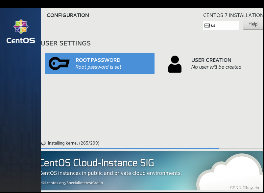Click the keyboard layout icon

point(207,26)
